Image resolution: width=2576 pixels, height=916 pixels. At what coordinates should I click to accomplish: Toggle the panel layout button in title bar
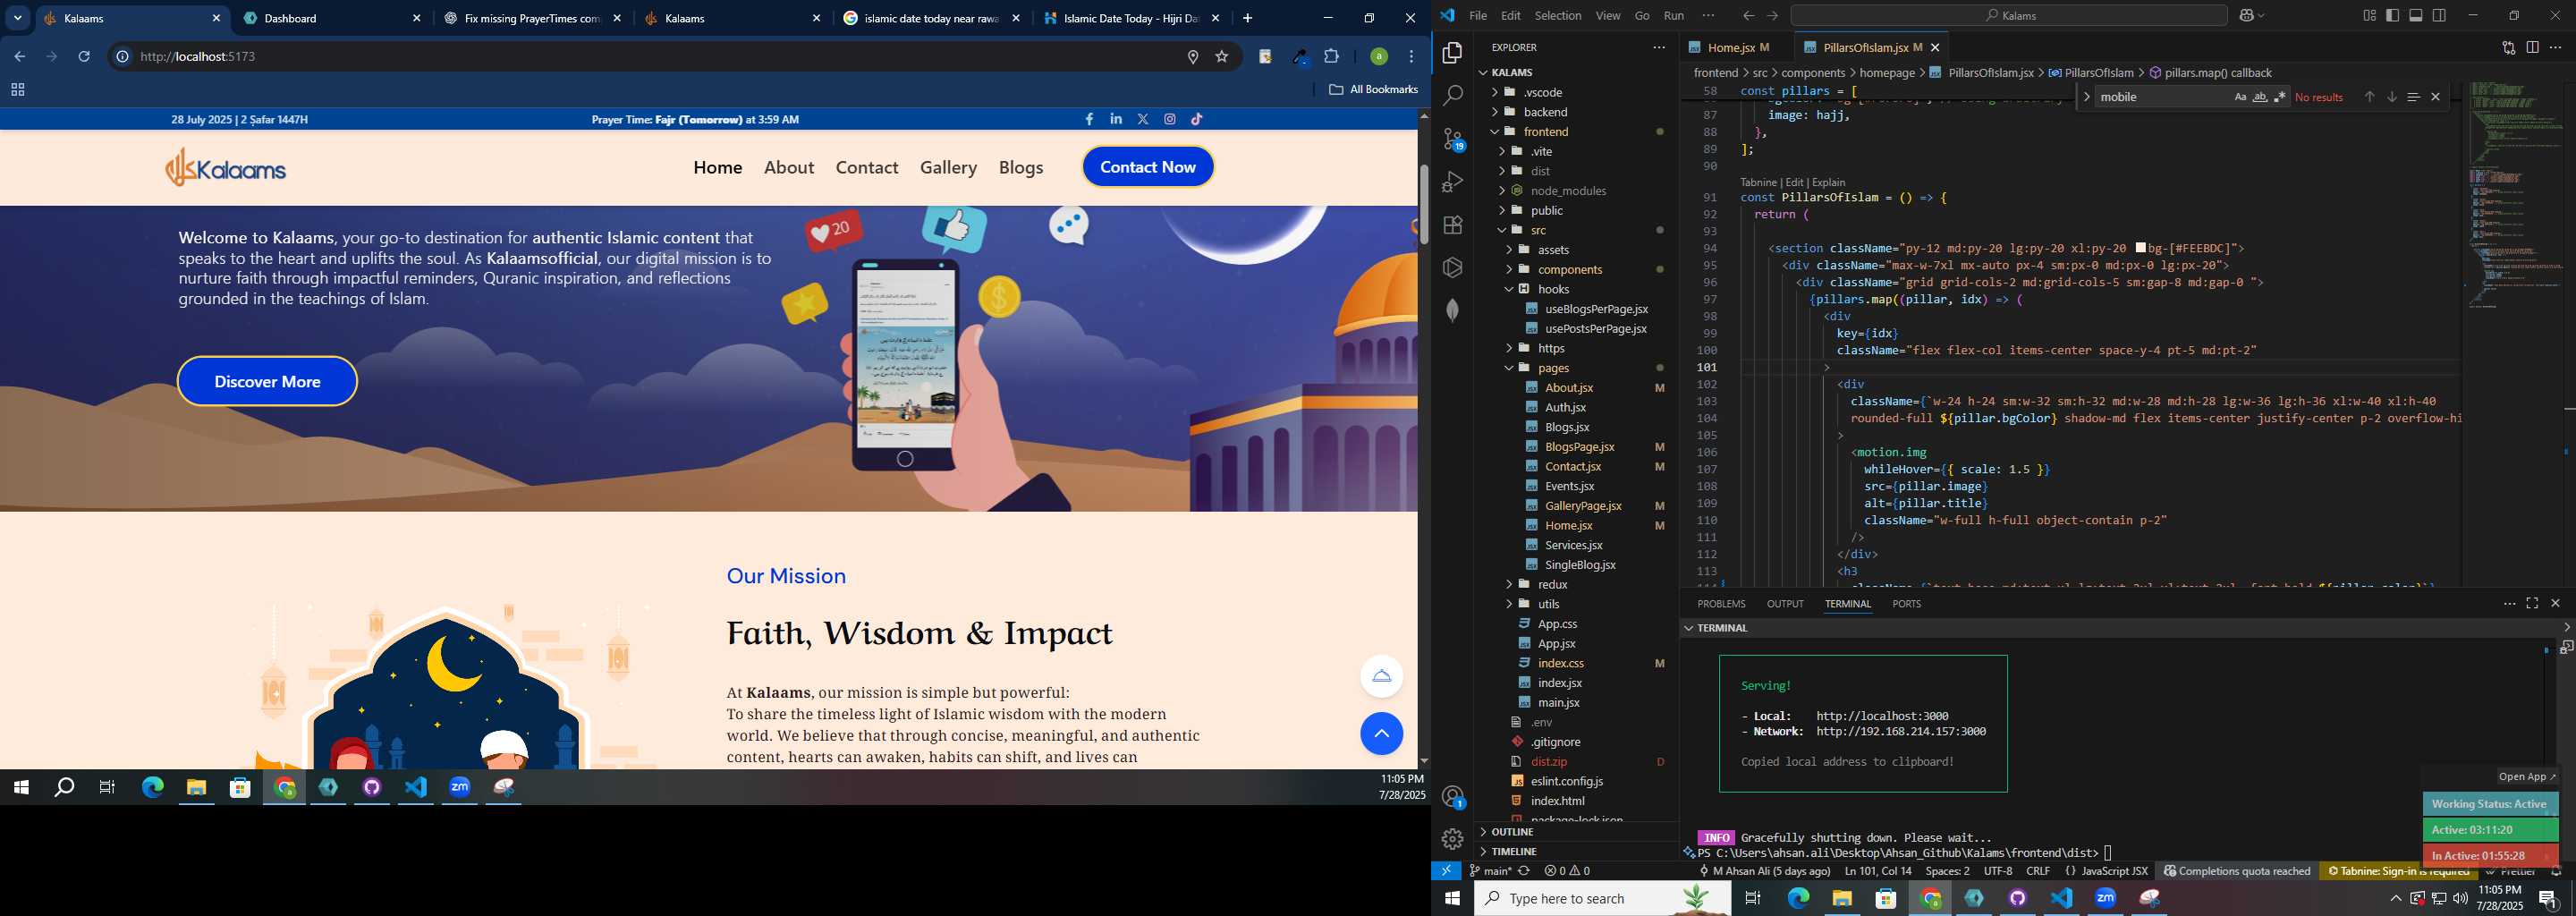pyautogui.click(x=2416, y=15)
